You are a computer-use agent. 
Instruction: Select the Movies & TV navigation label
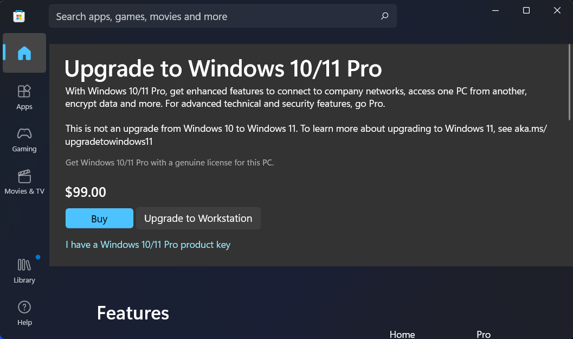[x=24, y=190]
